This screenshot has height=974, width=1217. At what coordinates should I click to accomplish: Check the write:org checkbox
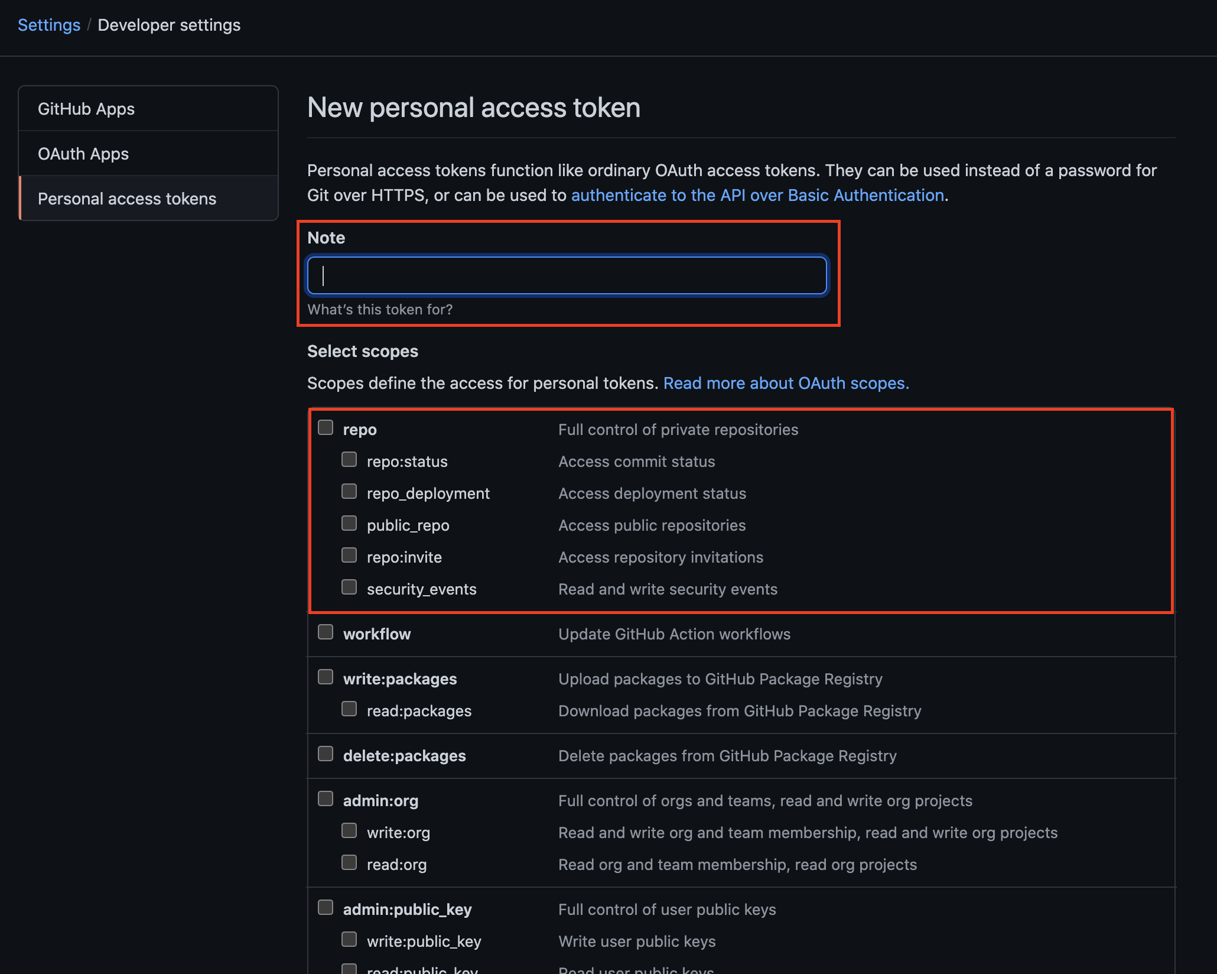349,830
